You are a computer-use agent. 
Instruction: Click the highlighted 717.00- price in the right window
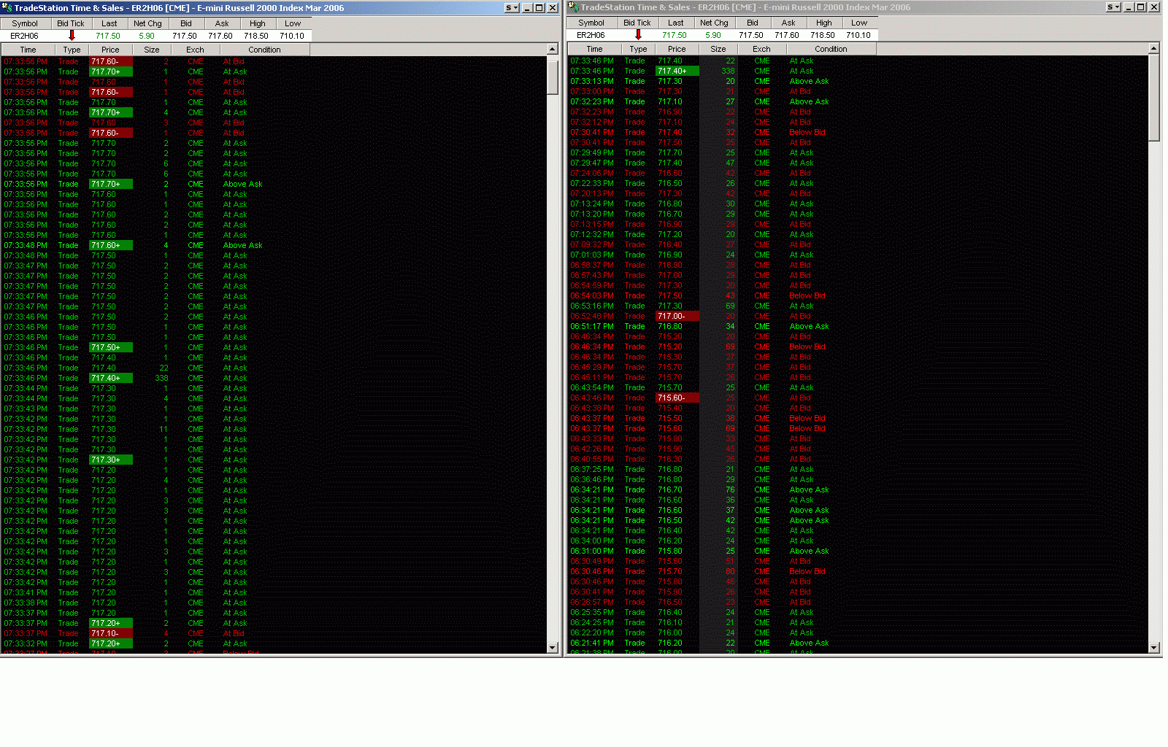(677, 316)
